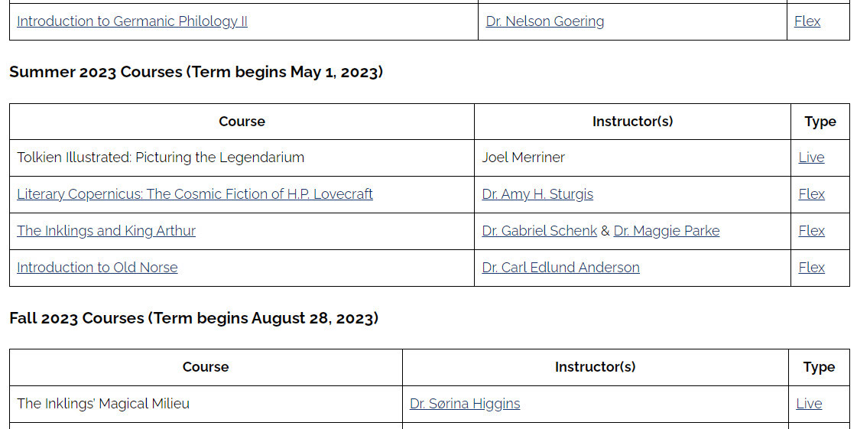This screenshot has width=857, height=429.
Task: Click Flex type for Introduction to Old Norse
Action: [x=811, y=268]
